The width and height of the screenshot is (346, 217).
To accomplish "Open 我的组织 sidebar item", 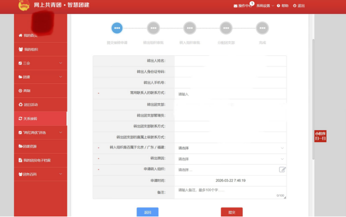I will coord(28,49).
